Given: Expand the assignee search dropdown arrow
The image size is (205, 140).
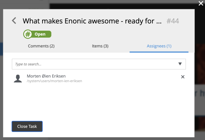Looking at the screenshot, I should click(180, 64).
